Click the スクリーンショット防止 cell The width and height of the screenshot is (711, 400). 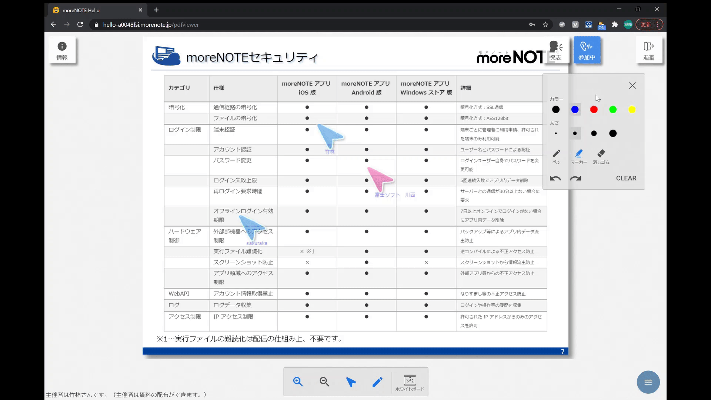pos(243,263)
